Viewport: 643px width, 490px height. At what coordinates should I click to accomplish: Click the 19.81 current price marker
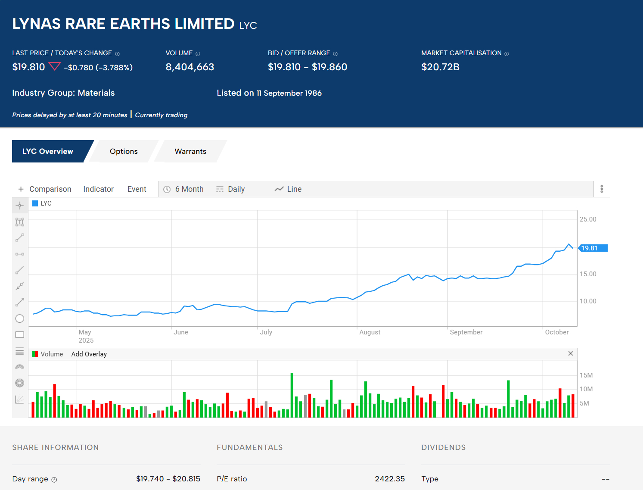point(593,248)
